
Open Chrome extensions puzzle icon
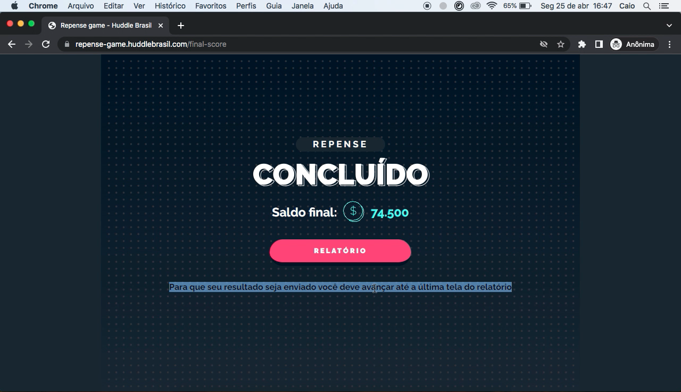pyautogui.click(x=582, y=44)
